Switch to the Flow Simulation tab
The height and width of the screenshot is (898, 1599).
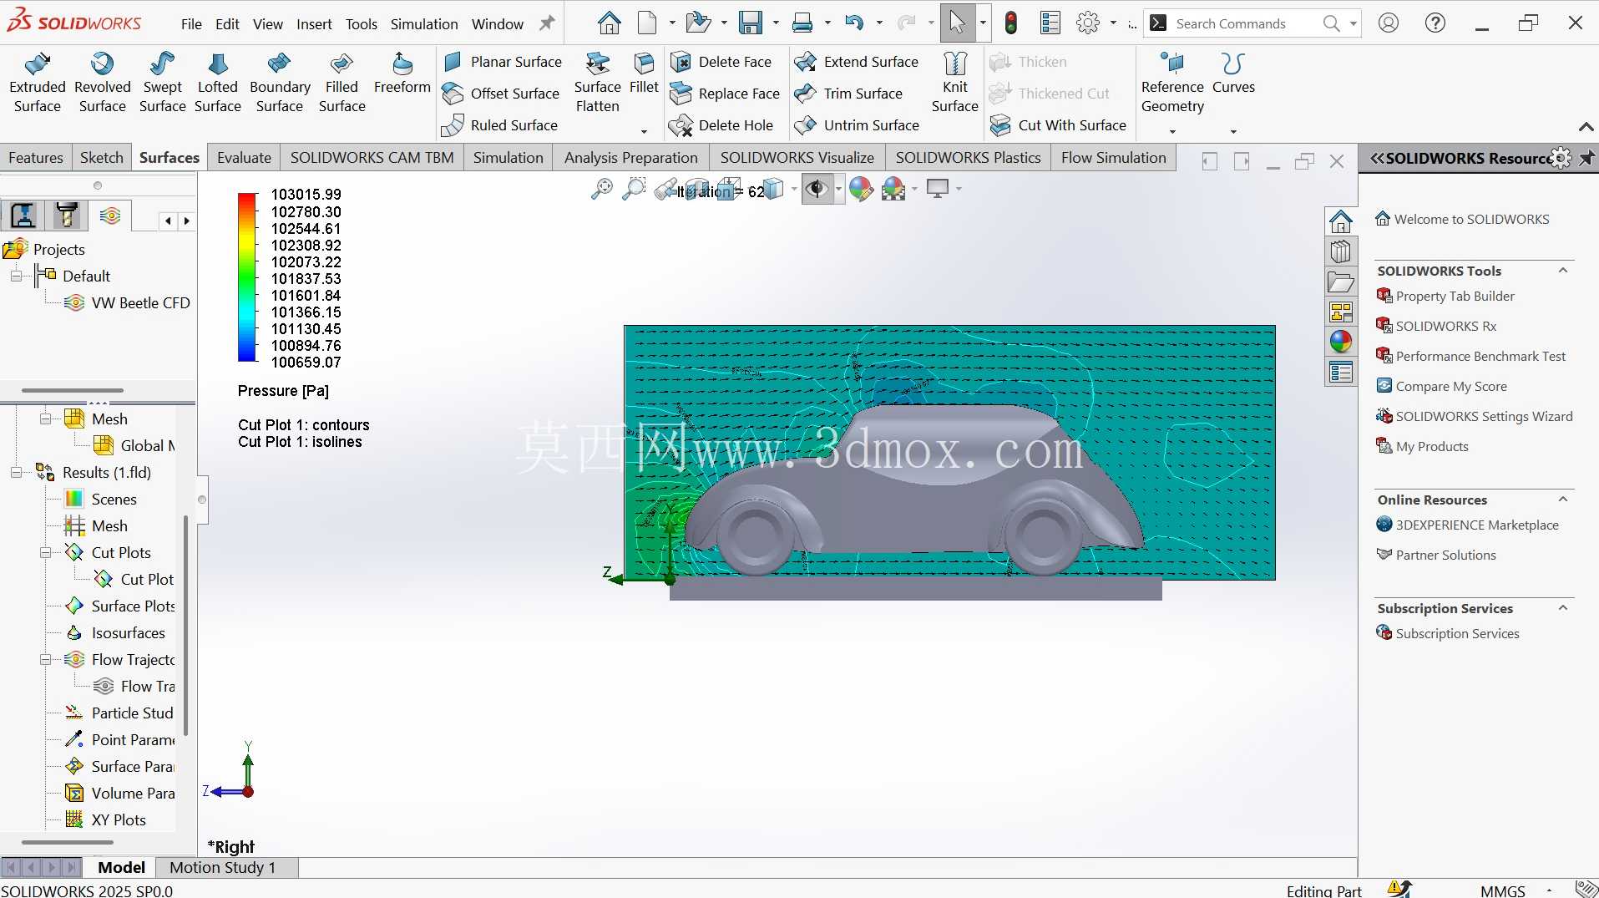(x=1113, y=158)
